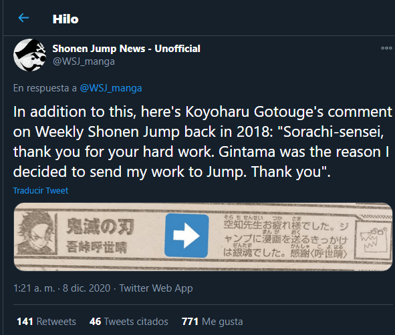Click the 鬼滅の刃 title in the image

click(x=100, y=227)
